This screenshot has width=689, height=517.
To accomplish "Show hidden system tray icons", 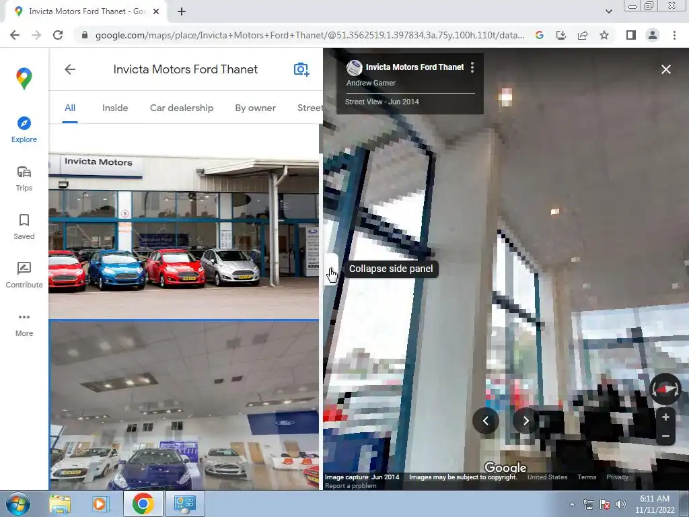I will pos(572,505).
